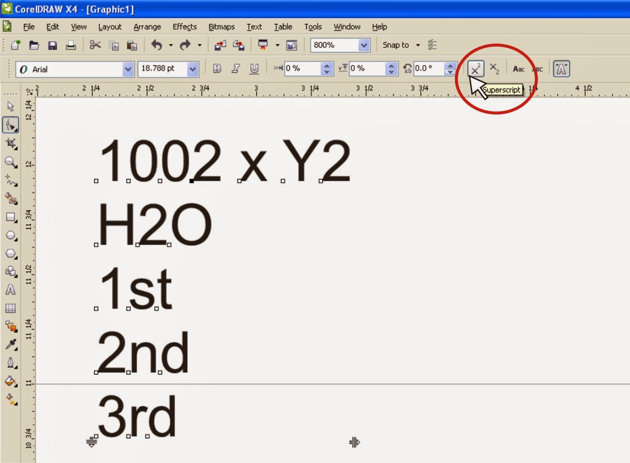Screen dimensions: 630x463
Task: Open the font name dropdown
Action: (x=127, y=69)
